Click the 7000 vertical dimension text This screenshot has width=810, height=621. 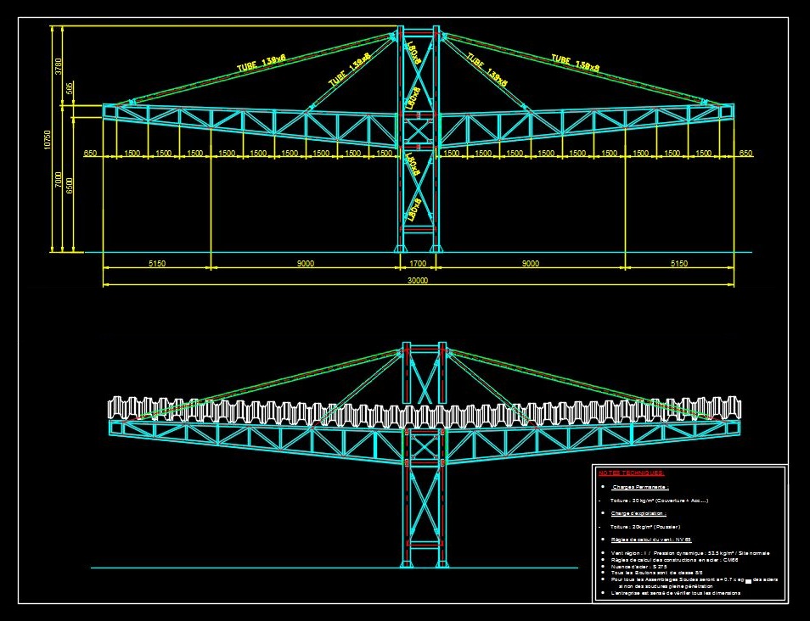pyautogui.click(x=59, y=181)
